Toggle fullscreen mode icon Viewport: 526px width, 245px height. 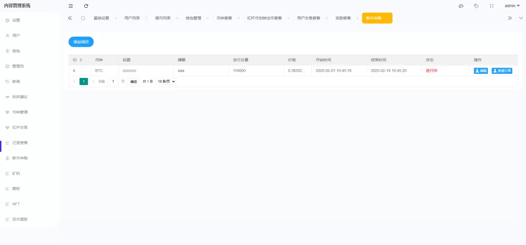492,6
